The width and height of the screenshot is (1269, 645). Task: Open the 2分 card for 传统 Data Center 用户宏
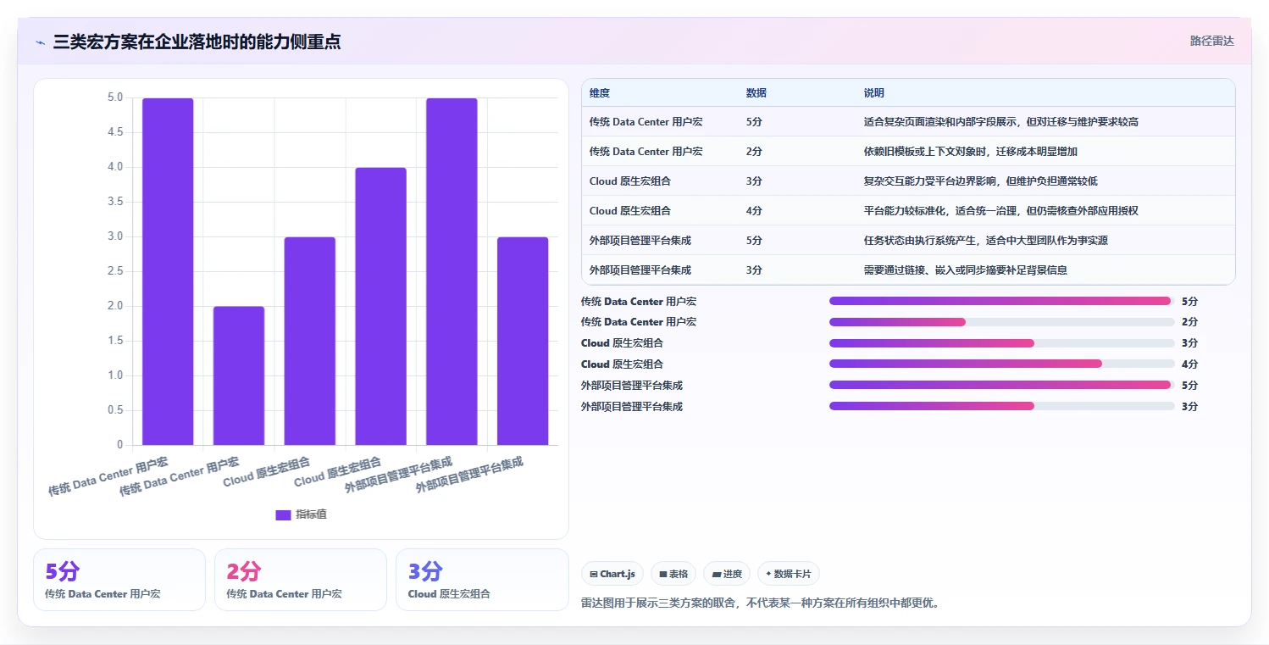point(301,580)
